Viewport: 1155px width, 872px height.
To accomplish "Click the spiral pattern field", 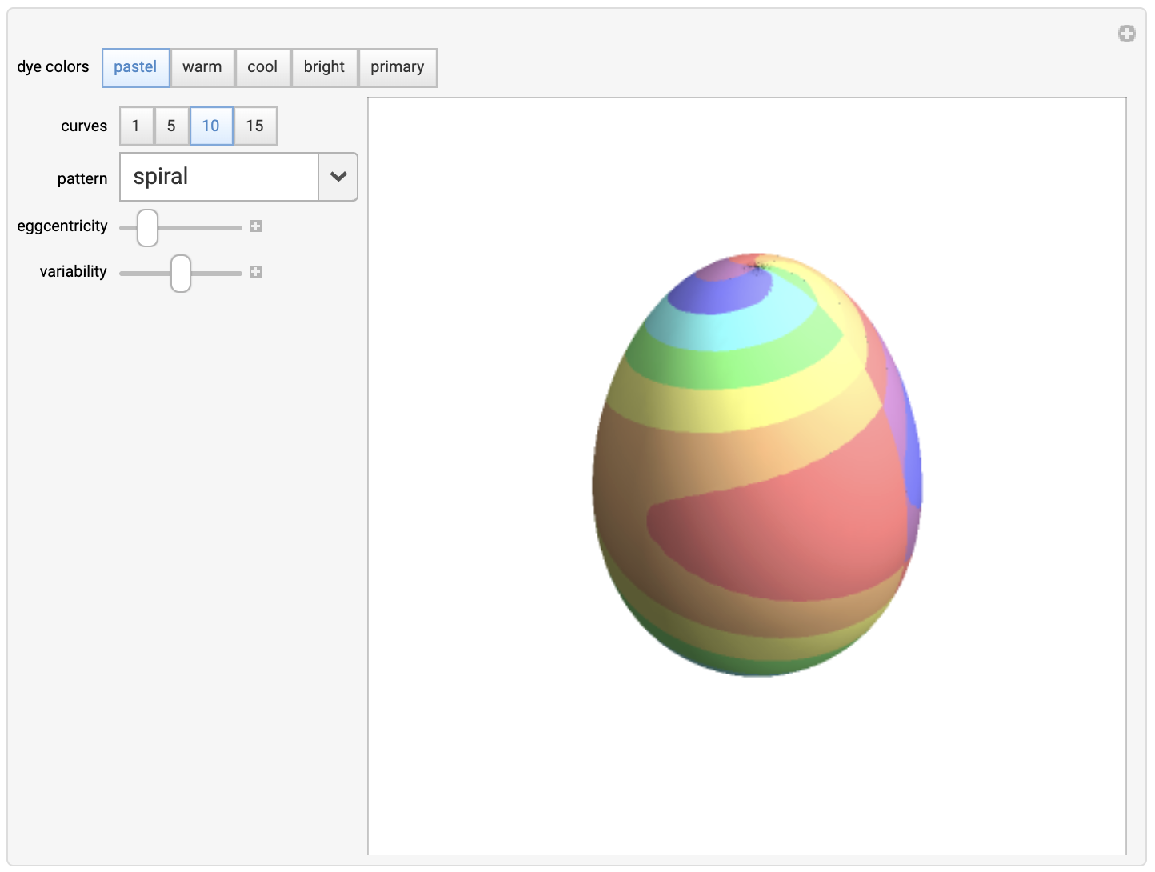I will pos(218,177).
